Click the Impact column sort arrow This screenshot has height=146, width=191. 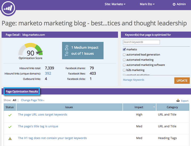[154, 107]
